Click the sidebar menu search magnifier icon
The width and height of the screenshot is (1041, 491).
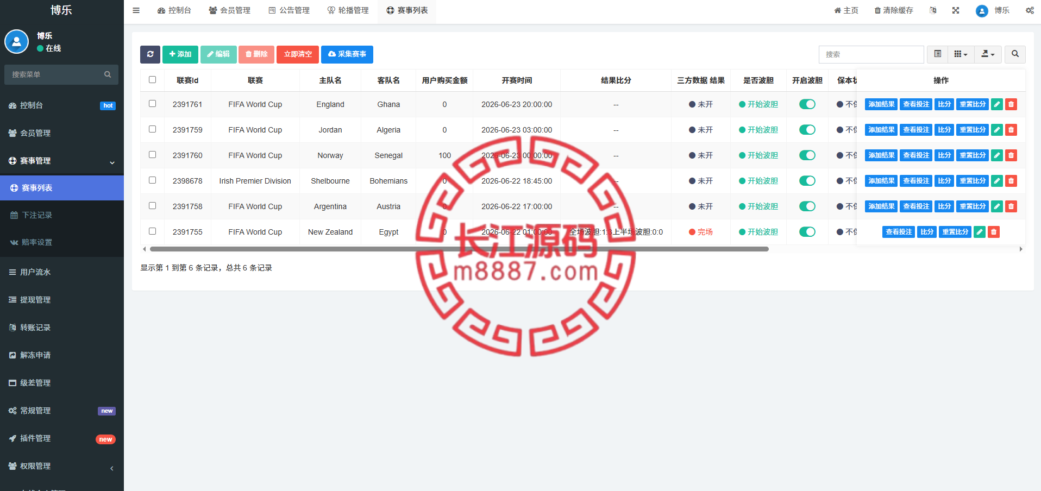(108, 74)
